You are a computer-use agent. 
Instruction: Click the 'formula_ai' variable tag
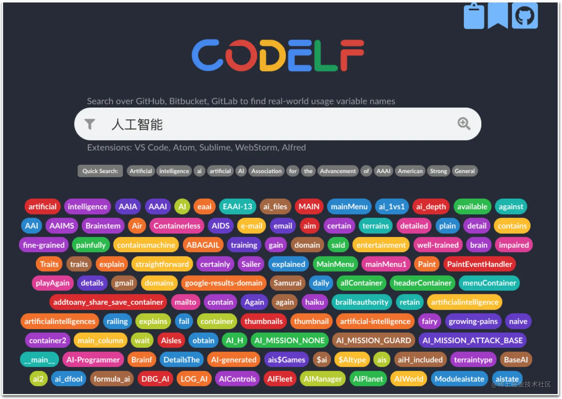[112, 379]
